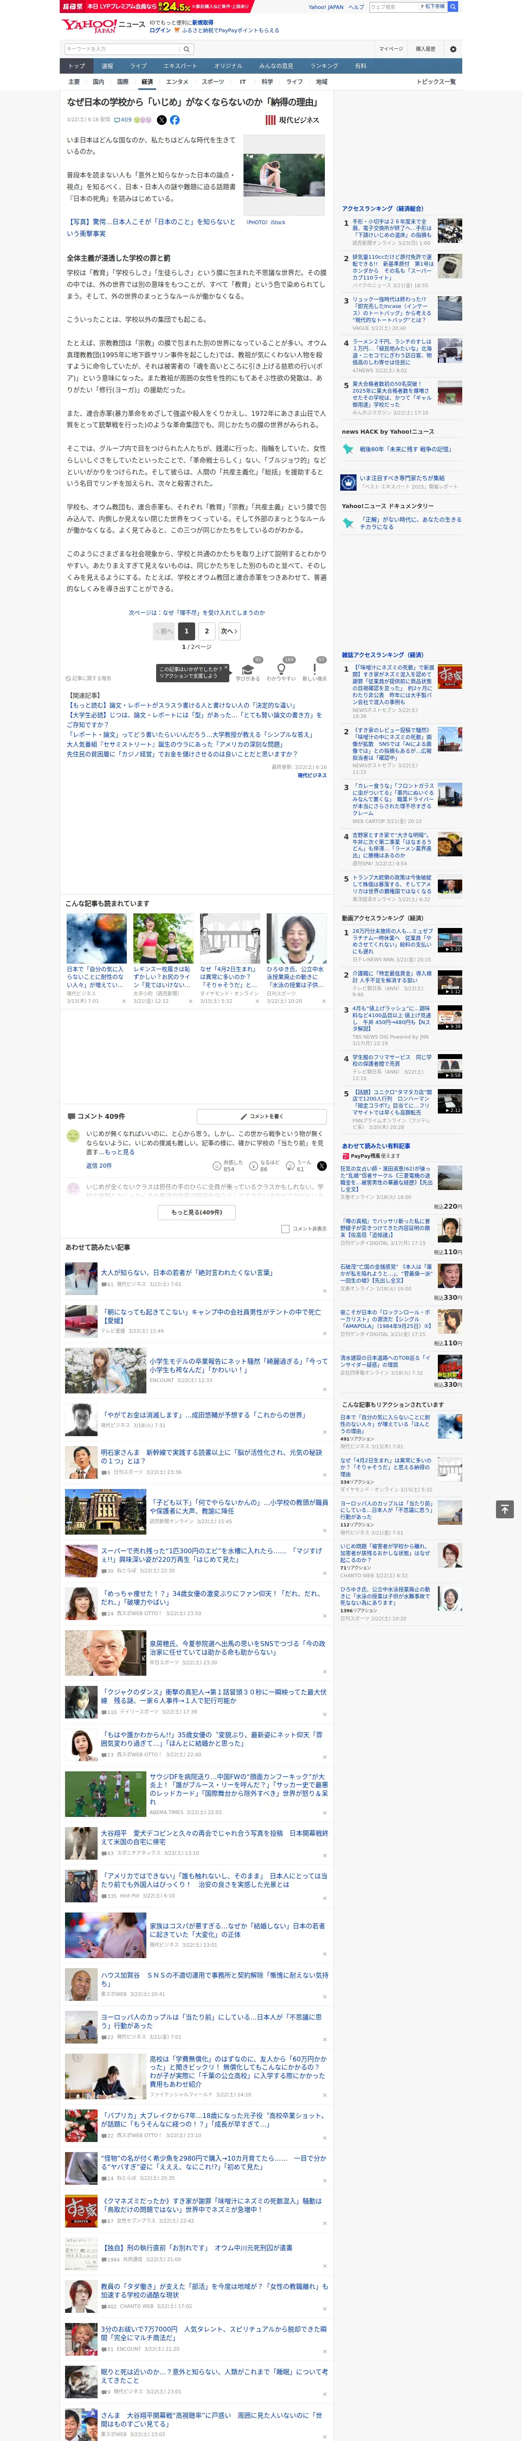Open Yahoo! JAPAN link at top
The image size is (522, 2441).
coord(326,7)
